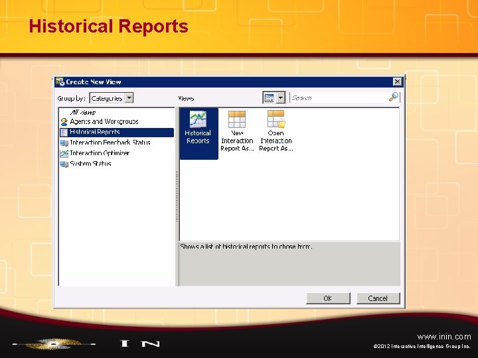Close the Create New View dialog
The width and height of the screenshot is (478, 358).
click(x=397, y=82)
